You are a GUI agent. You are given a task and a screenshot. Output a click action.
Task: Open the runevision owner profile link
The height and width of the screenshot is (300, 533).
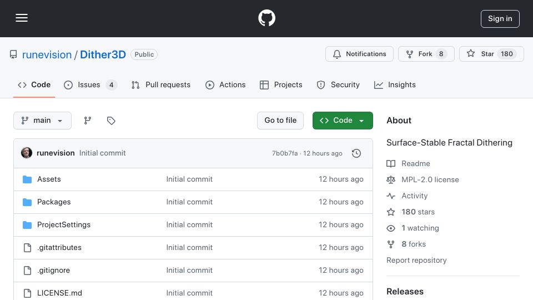(x=47, y=54)
